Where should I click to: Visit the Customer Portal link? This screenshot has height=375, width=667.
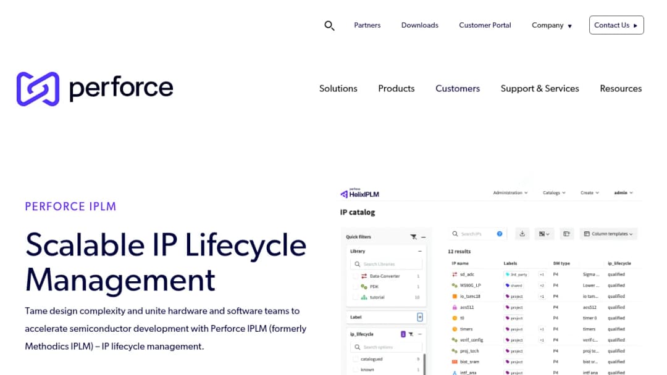[x=485, y=25]
